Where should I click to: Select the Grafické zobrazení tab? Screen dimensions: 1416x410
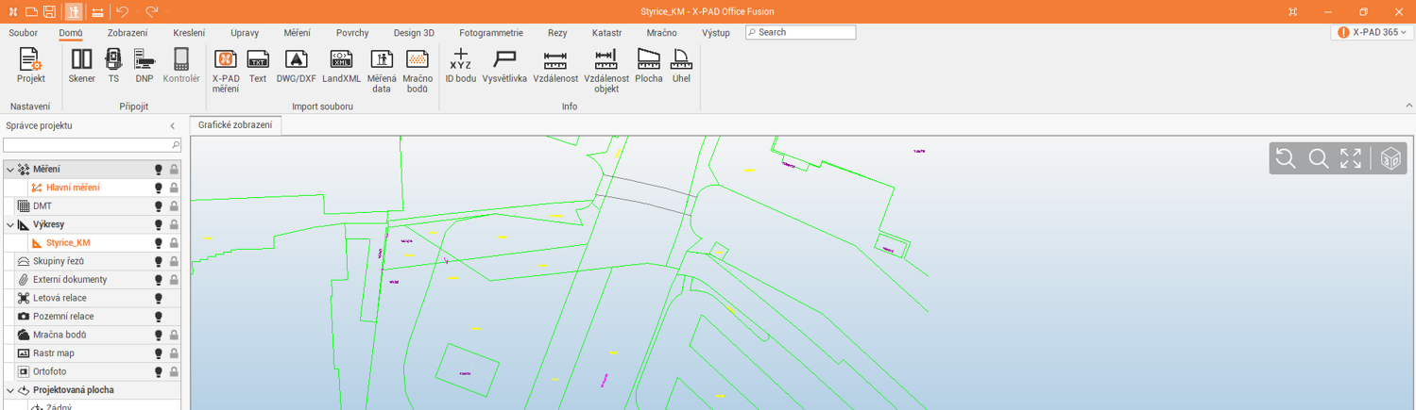coord(235,125)
